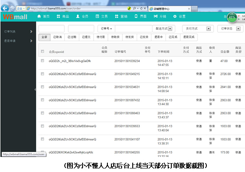Click the stop loading X icon
The image size is (245, 172).
click(x=145, y=8)
